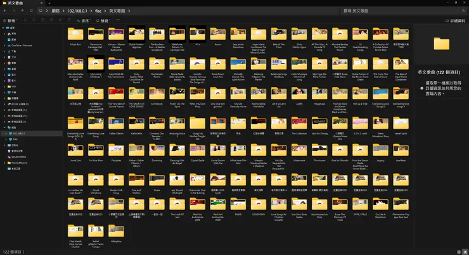Toggle the 詳細資料 details pane button
This screenshot has height=255, width=469.
pyautogui.click(x=455, y=21)
